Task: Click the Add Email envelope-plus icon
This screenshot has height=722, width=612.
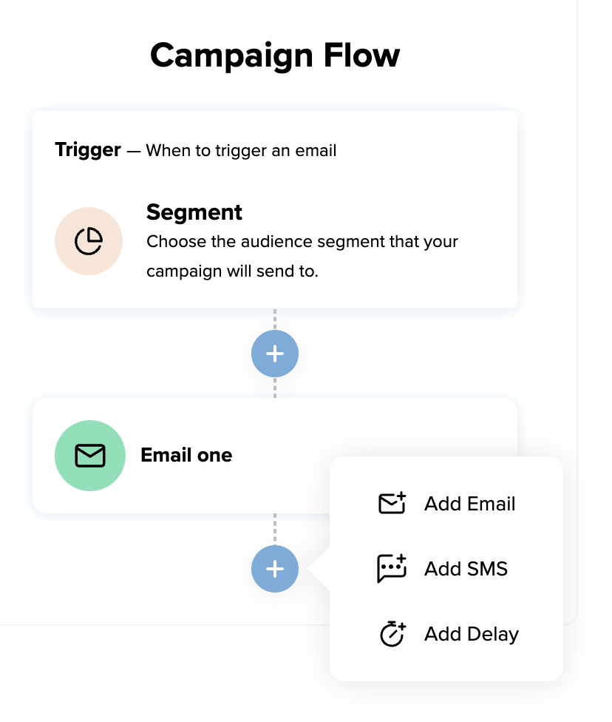Action: coord(392,503)
